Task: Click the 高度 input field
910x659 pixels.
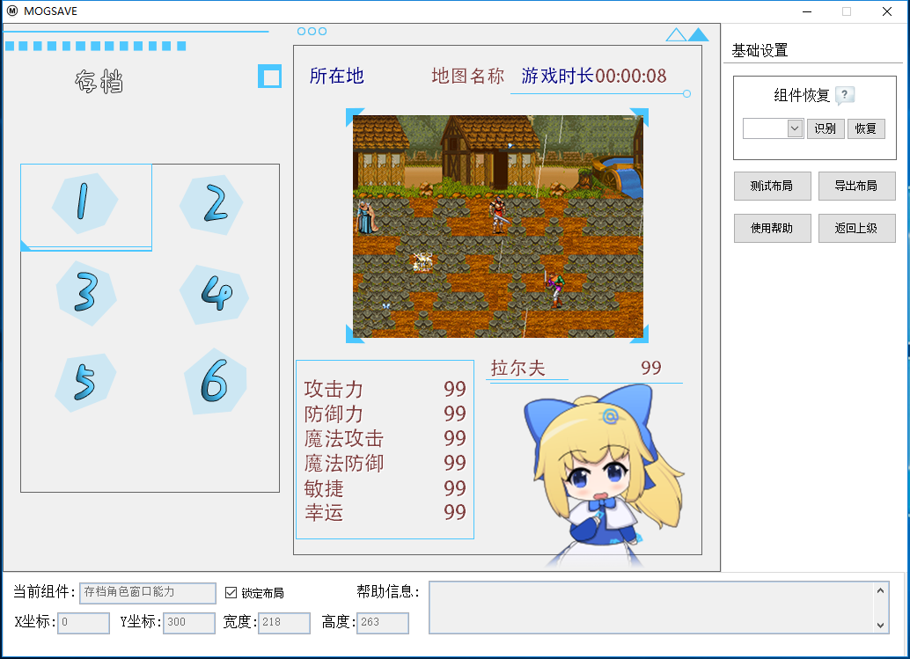Action: pos(383,623)
